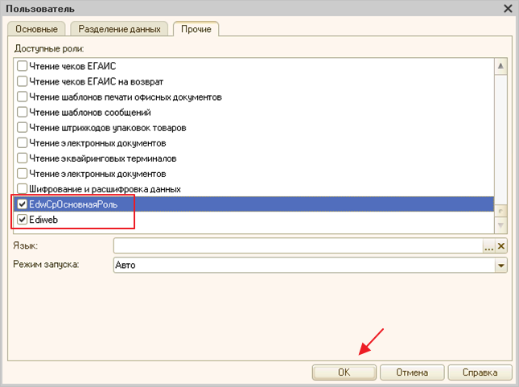The image size is (519, 387).
Task: Open help via Справка button
Action: 480,373
